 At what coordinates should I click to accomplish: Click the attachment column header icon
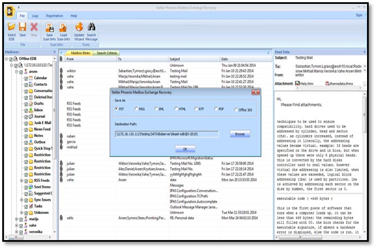coord(61,59)
